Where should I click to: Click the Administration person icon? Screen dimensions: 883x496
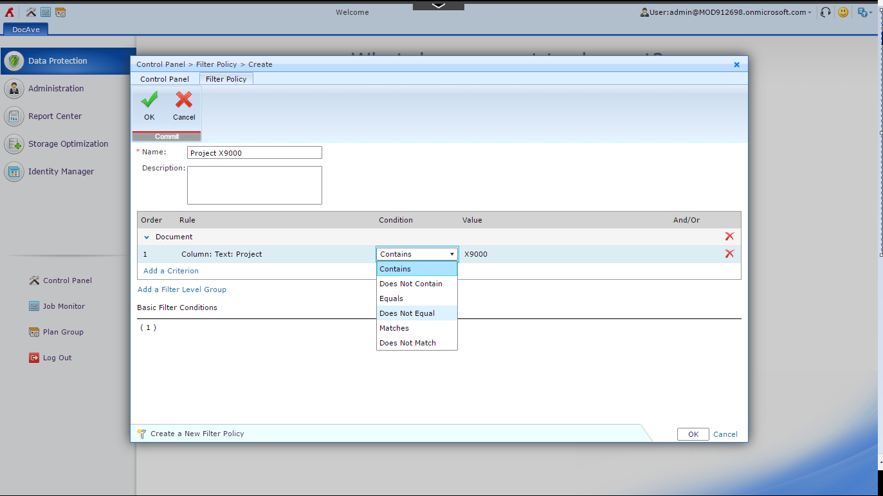click(x=14, y=89)
